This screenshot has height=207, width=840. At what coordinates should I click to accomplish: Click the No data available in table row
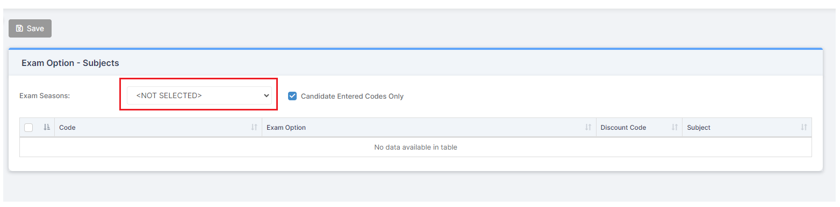point(415,147)
